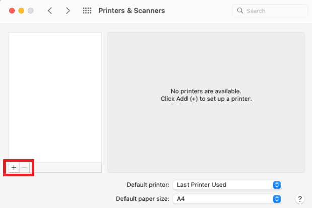
Task: Show all preferences via grid icon
Action: (x=87, y=11)
